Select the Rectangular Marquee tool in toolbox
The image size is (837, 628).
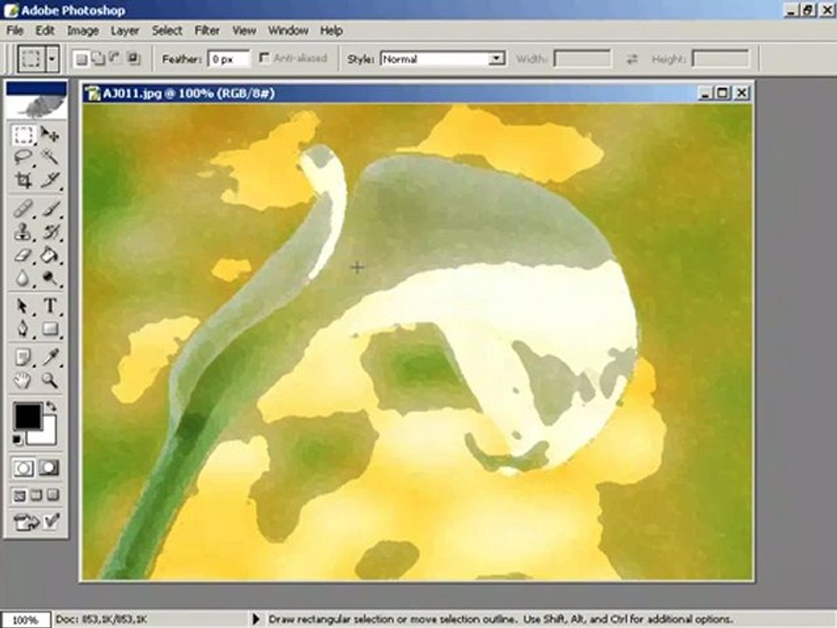(23, 134)
